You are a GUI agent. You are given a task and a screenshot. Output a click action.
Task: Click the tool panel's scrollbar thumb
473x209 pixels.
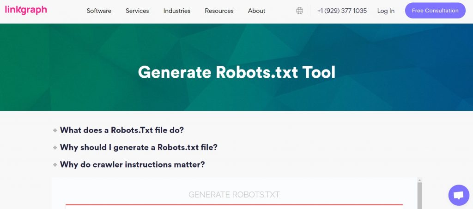click(x=419, y=196)
